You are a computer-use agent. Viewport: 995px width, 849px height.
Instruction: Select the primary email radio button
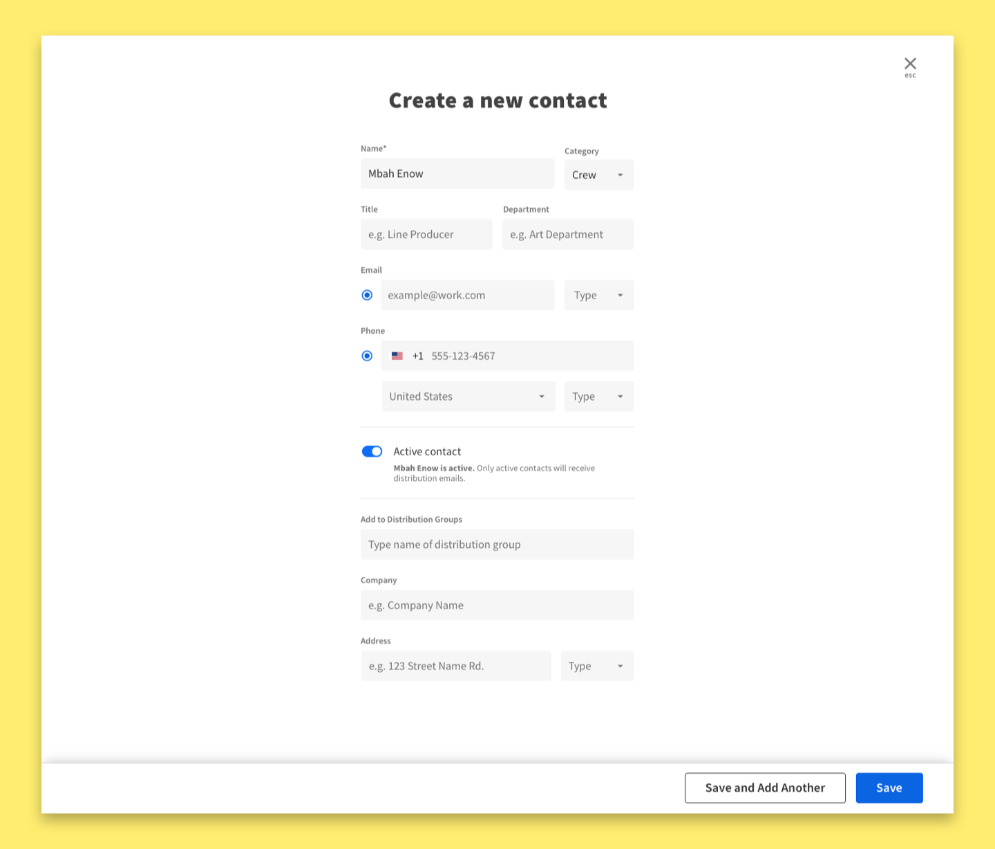367,295
